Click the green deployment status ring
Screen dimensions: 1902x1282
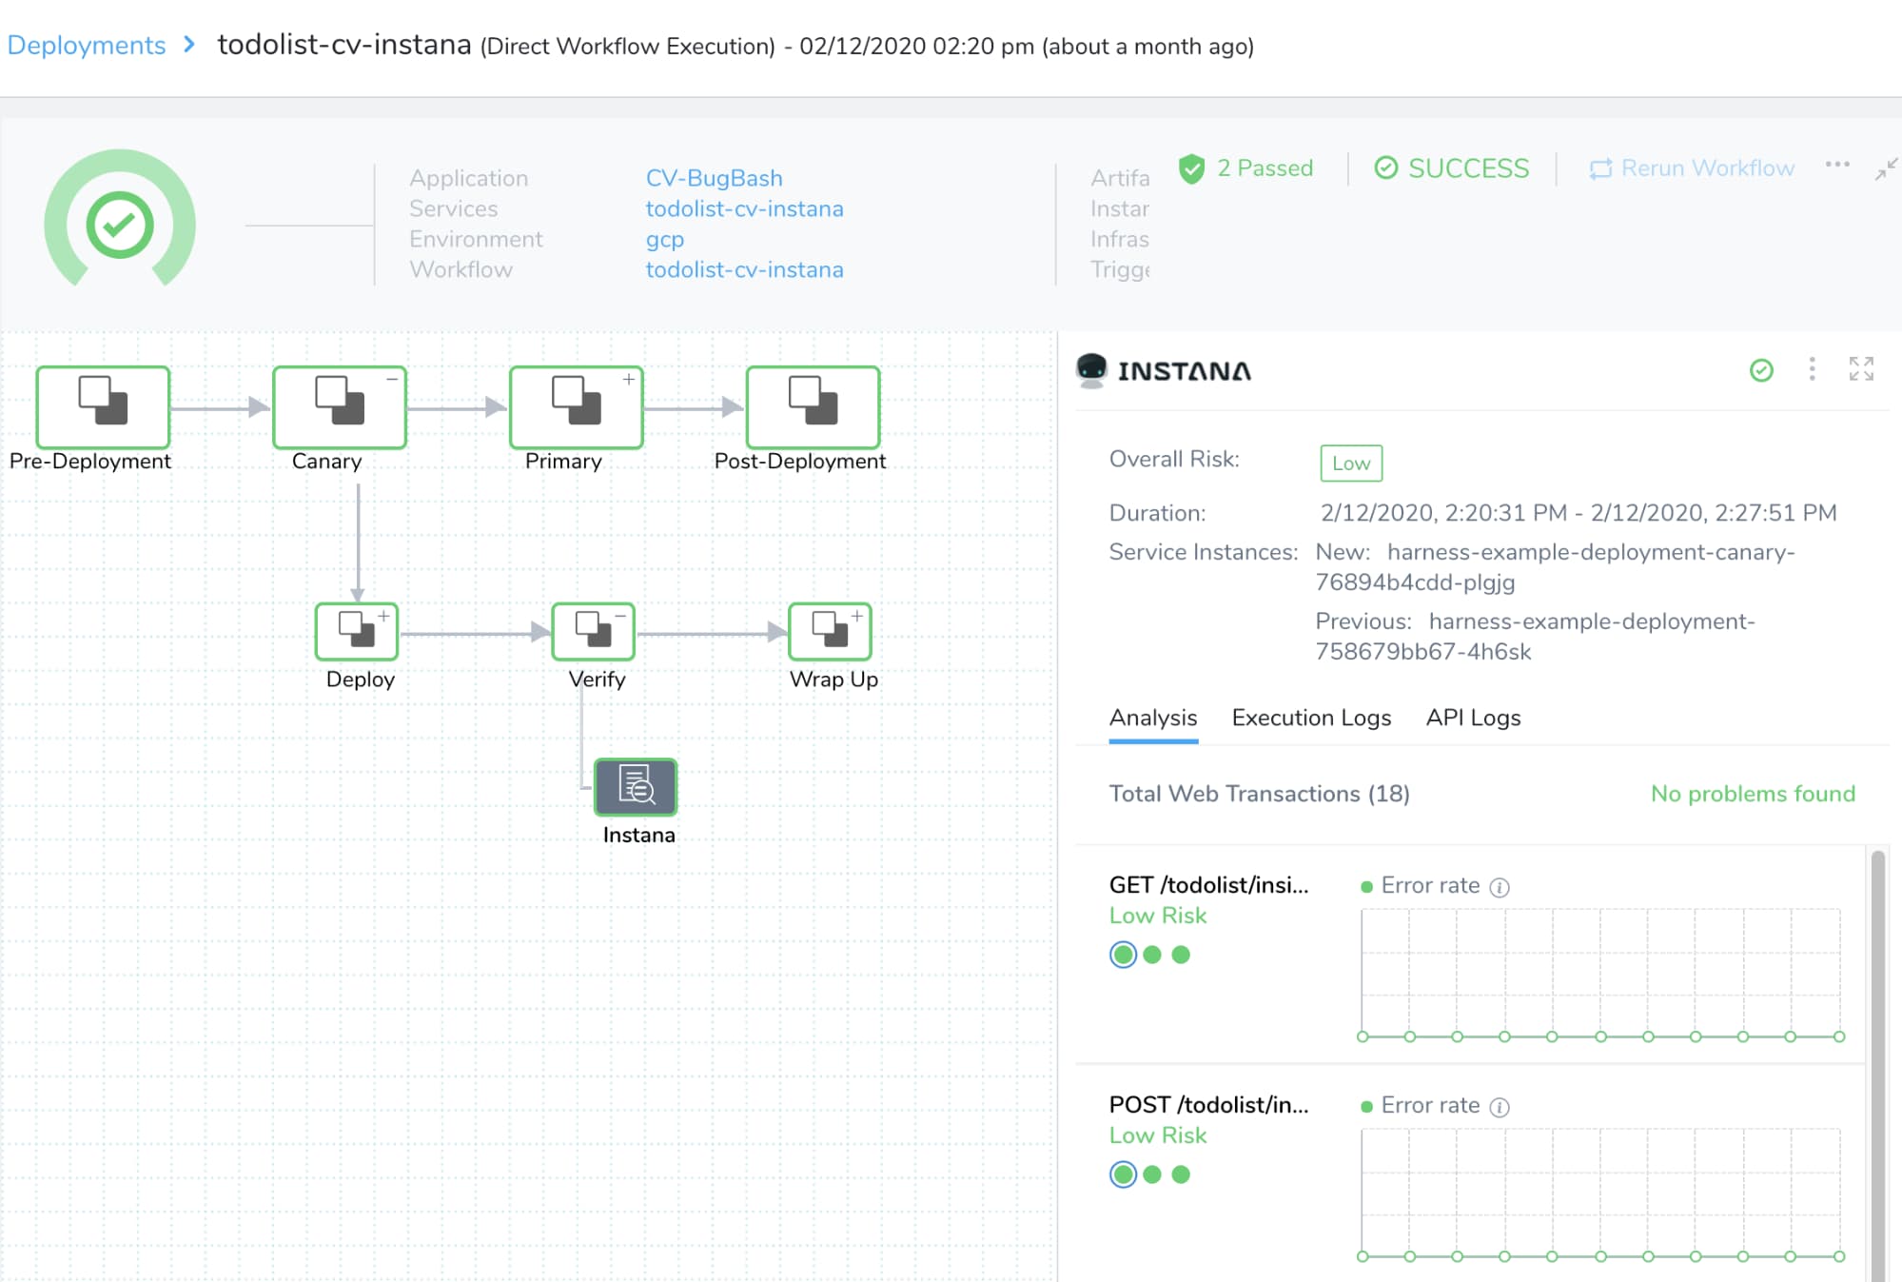[118, 223]
